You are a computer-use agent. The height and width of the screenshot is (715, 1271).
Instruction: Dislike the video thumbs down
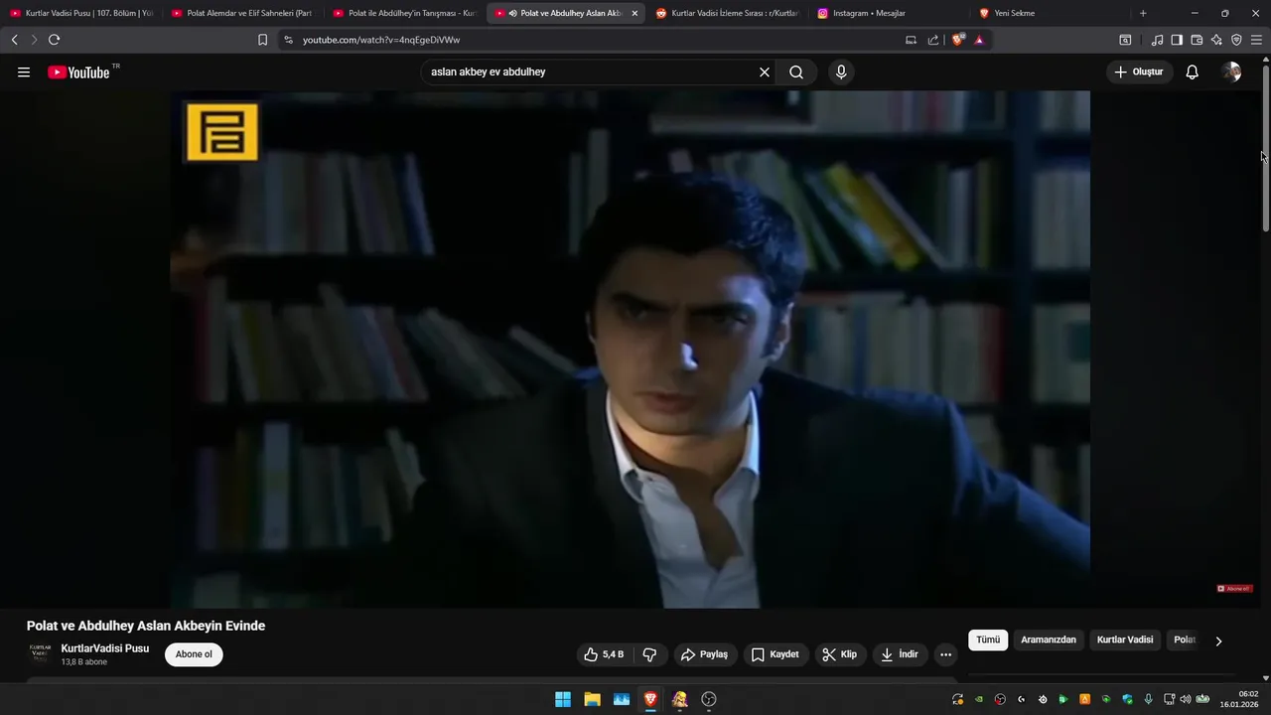(650, 654)
